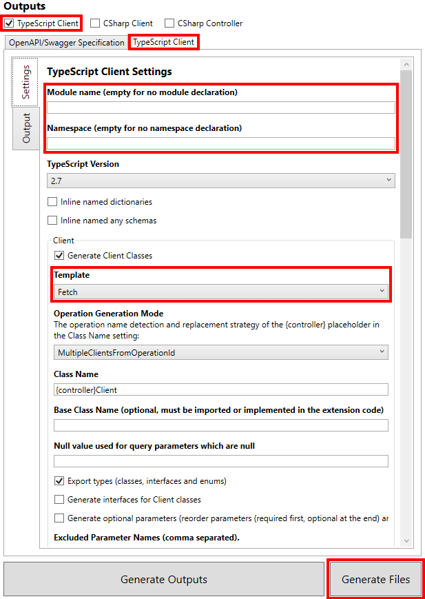Select the TypeScript Client tab
Screen dimensions: 425x599
point(164,43)
